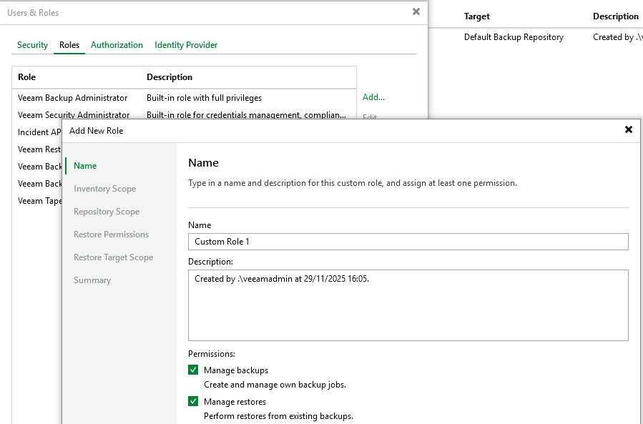Click the Target column header
This screenshot has width=643, height=424.
pos(477,16)
